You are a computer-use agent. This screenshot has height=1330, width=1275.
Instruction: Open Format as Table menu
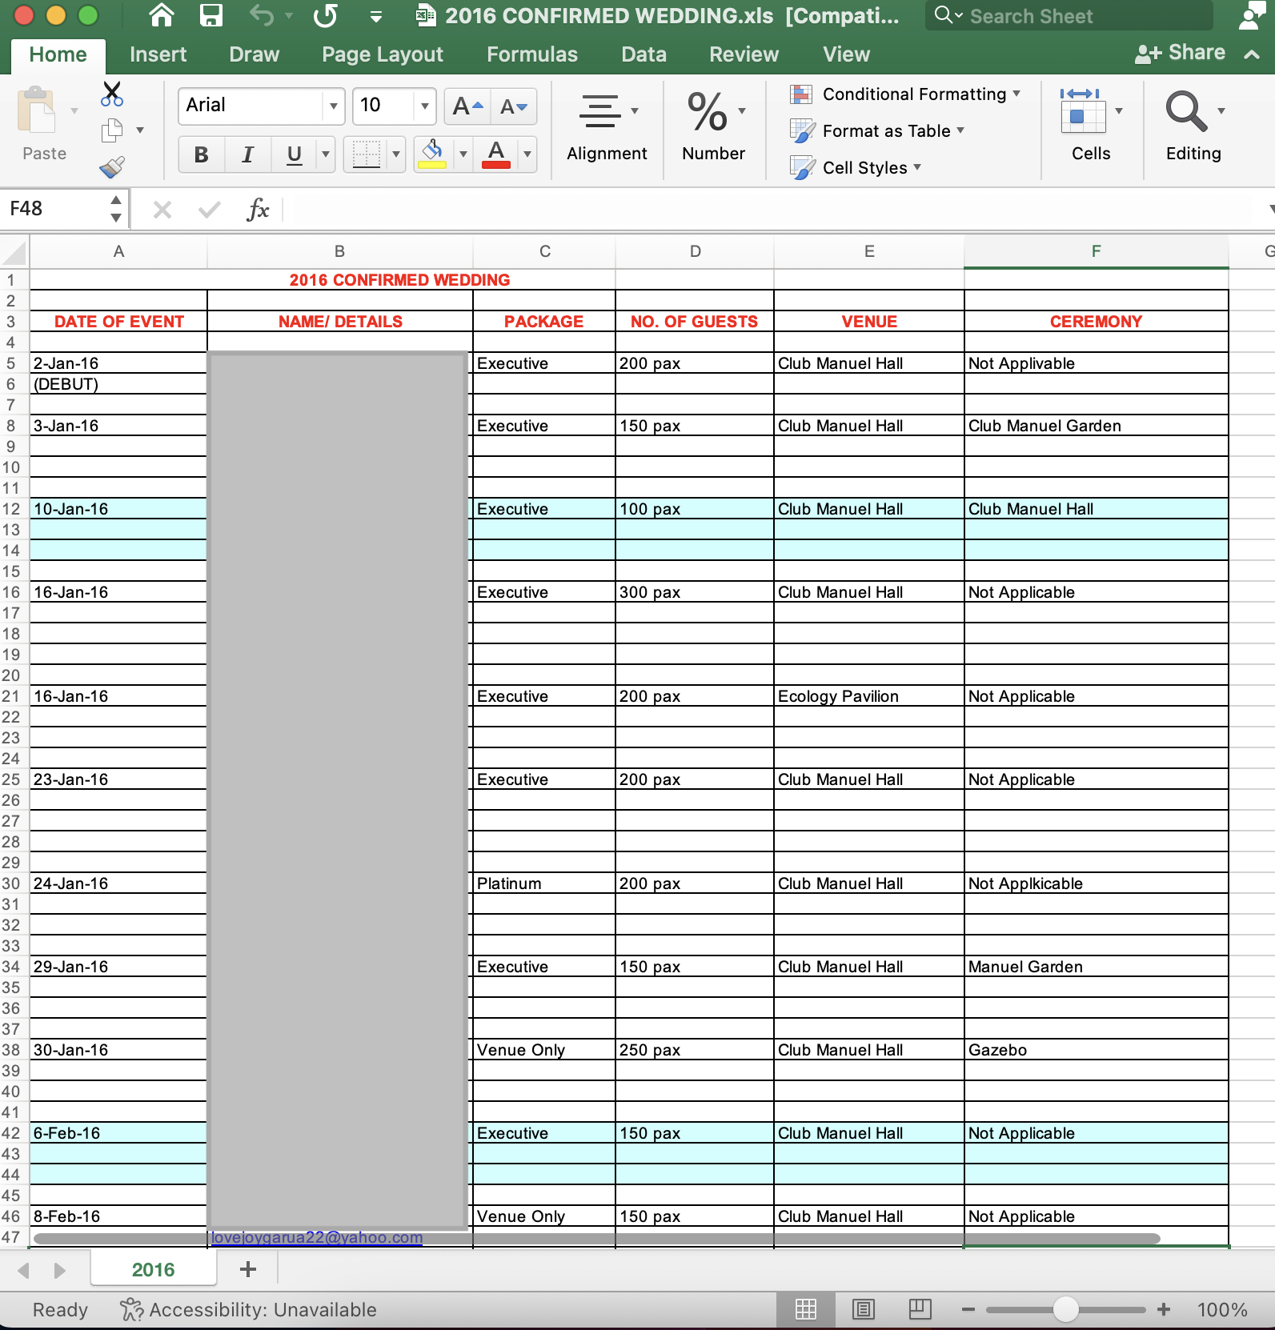(877, 131)
